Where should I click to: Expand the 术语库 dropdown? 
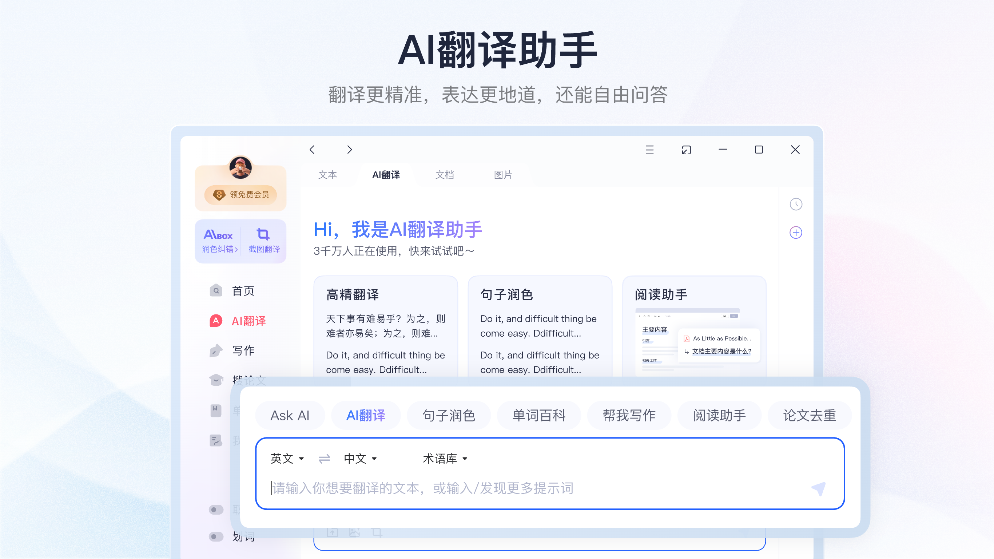point(445,459)
